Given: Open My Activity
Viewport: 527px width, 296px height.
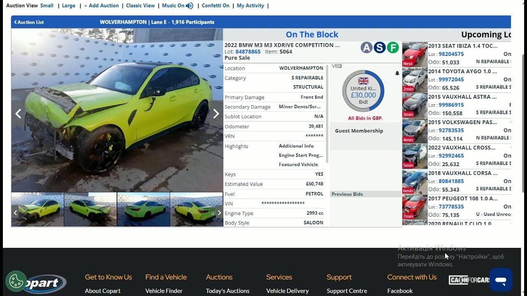Looking at the screenshot, I should [x=250, y=6].
